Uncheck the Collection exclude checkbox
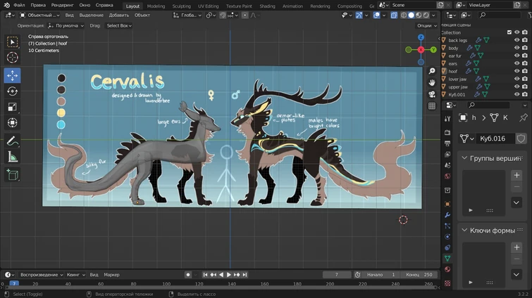532x298 pixels. click(x=509, y=32)
